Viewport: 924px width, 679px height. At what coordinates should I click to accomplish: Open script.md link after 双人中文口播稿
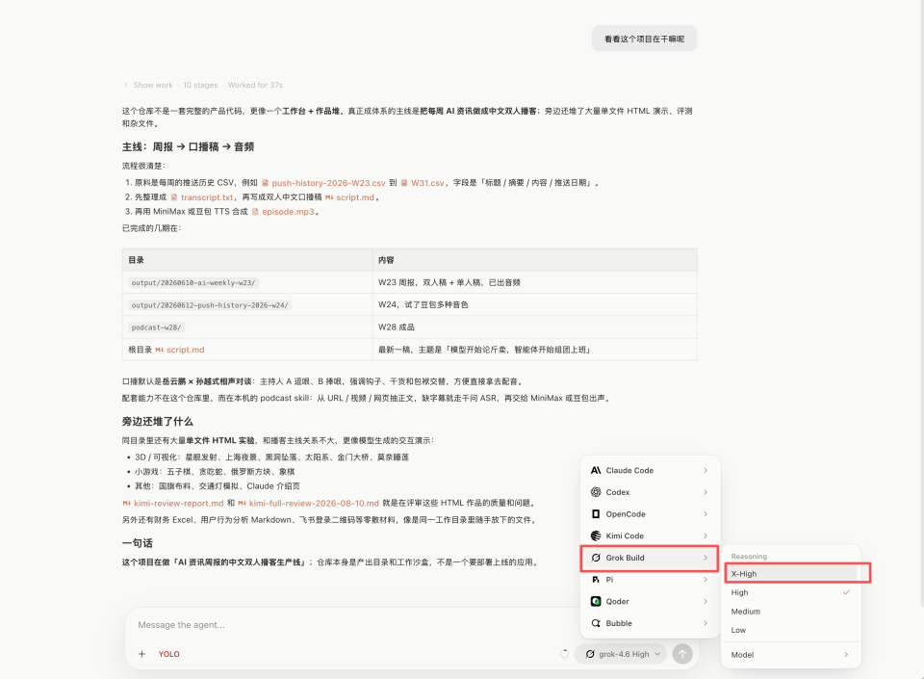click(x=349, y=197)
